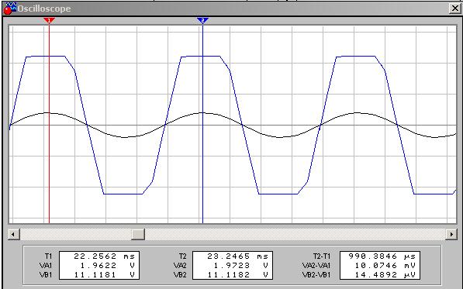Click the VA2-VA1 label
463x289 pixels.
tap(316, 266)
